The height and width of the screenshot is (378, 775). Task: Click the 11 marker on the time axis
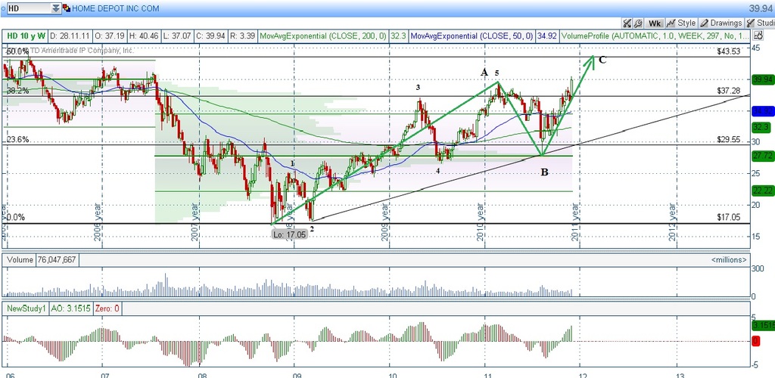487,376
